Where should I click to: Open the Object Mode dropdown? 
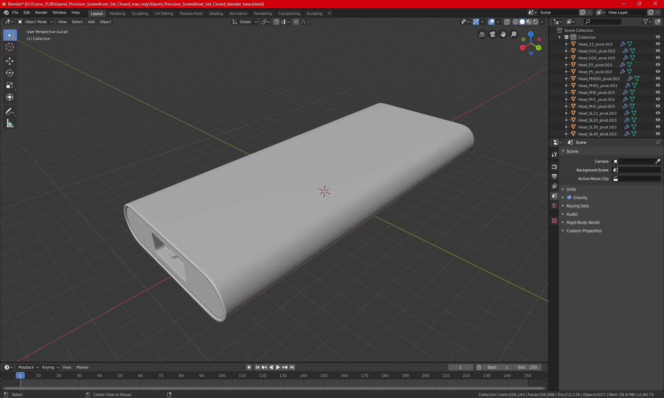[35, 22]
